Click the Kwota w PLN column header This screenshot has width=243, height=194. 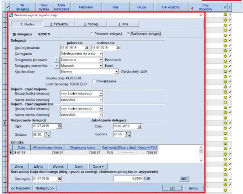point(147,148)
